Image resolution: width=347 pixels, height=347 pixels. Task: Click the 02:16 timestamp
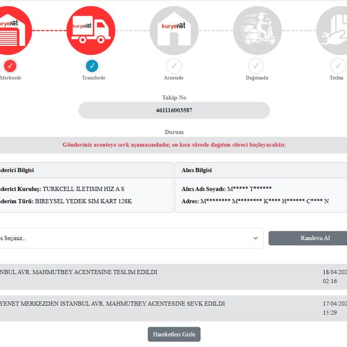[x=330, y=281]
